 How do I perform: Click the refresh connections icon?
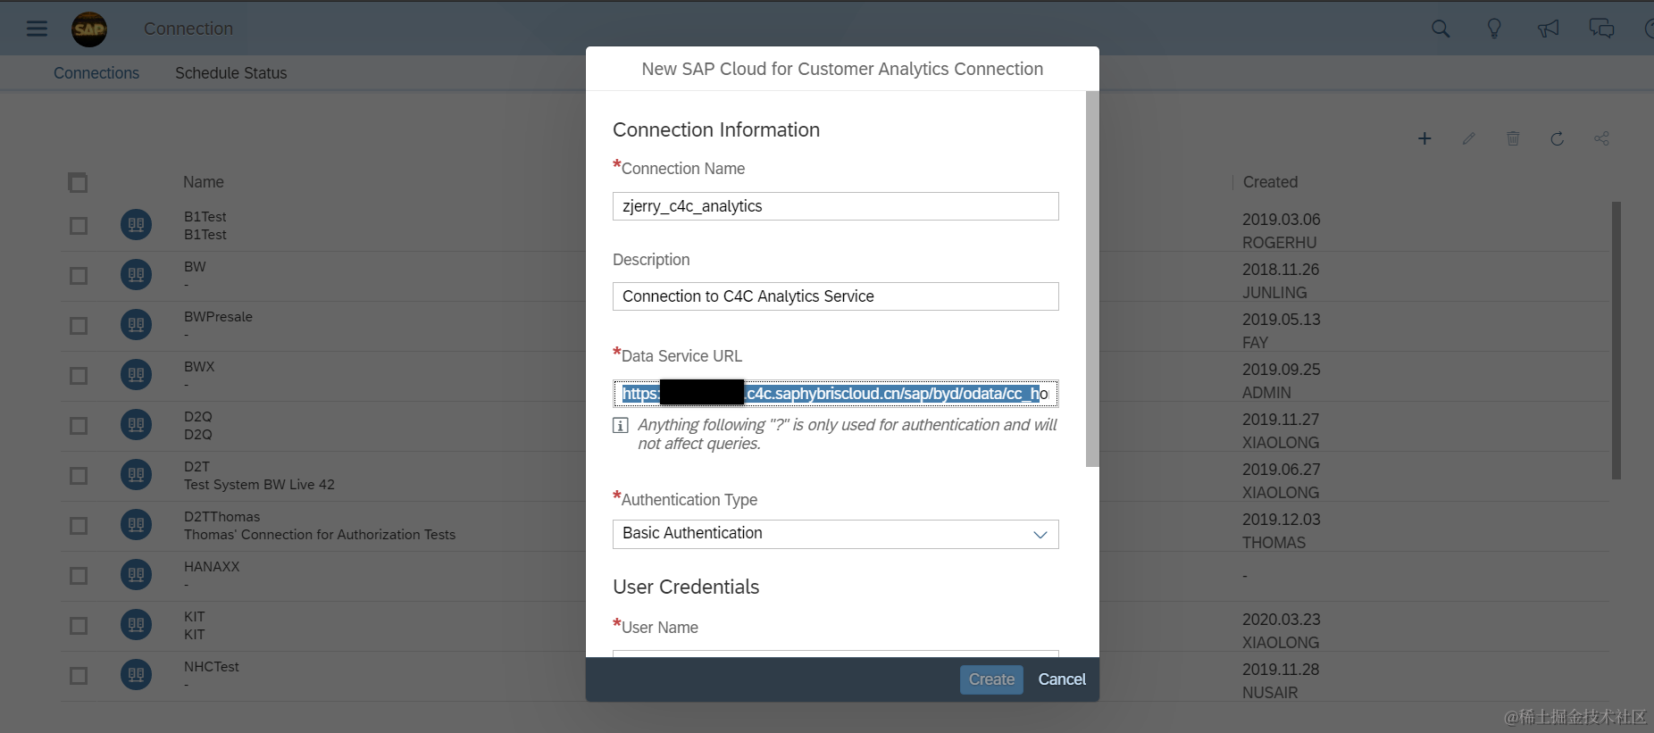pyautogui.click(x=1557, y=138)
